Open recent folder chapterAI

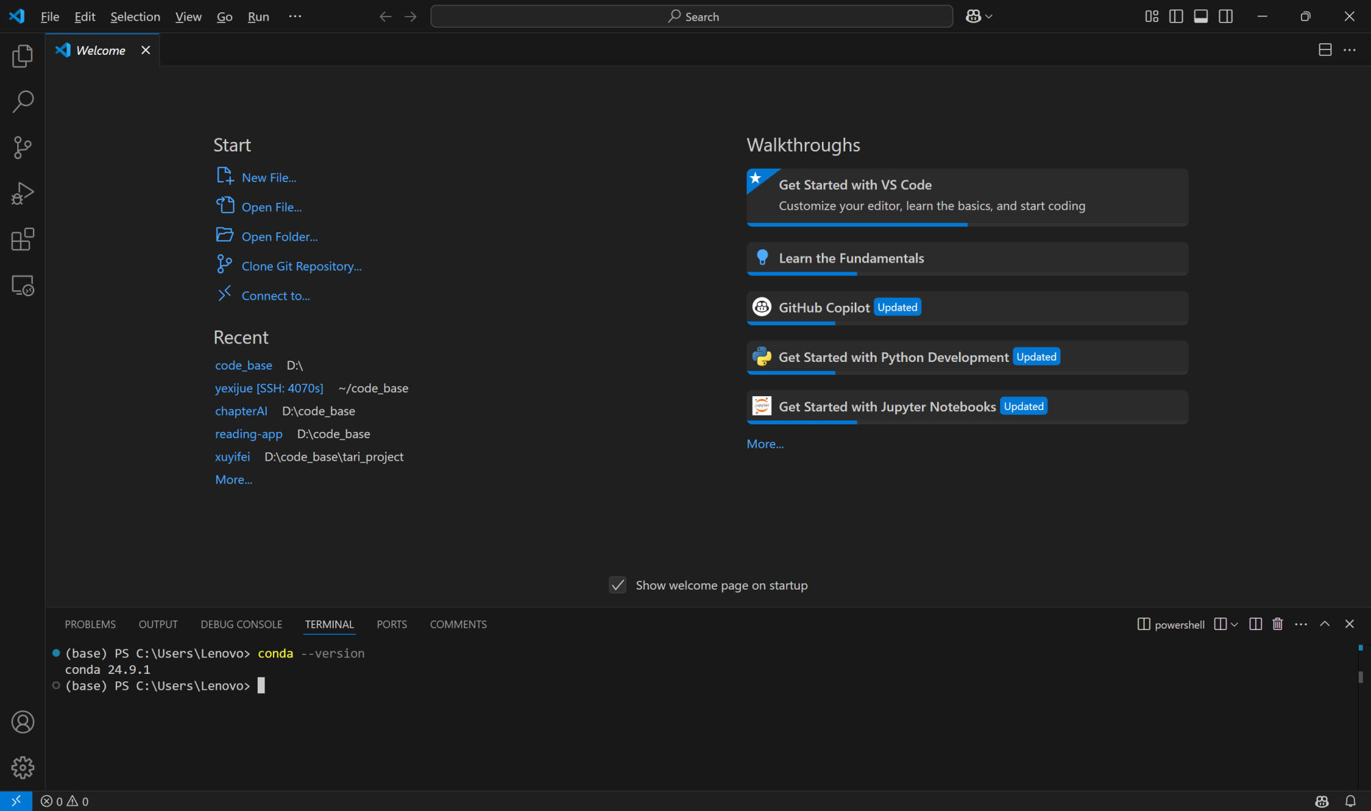(241, 411)
